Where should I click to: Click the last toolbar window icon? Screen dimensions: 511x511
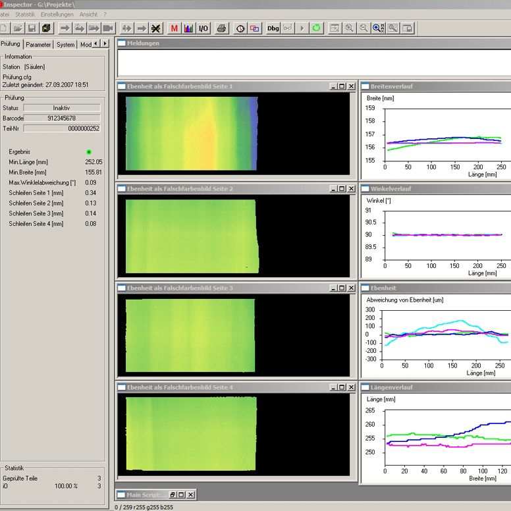pos(408,28)
